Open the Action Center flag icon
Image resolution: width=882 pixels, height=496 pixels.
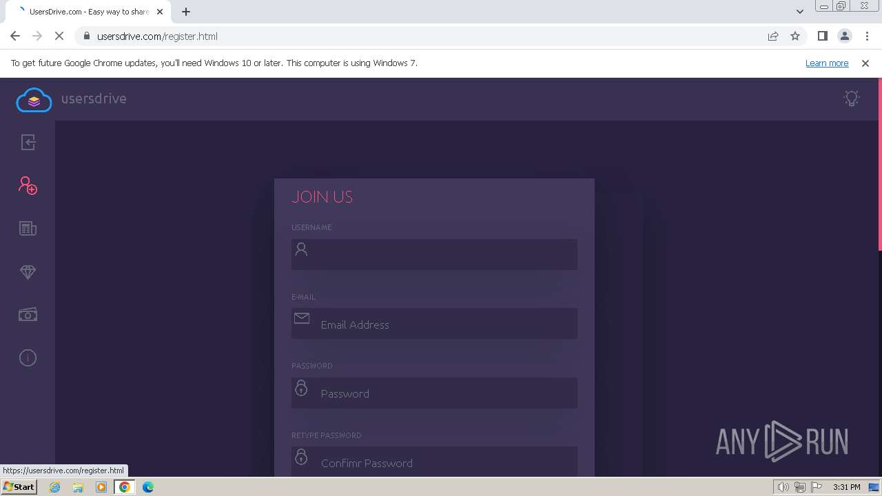pos(816,487)
